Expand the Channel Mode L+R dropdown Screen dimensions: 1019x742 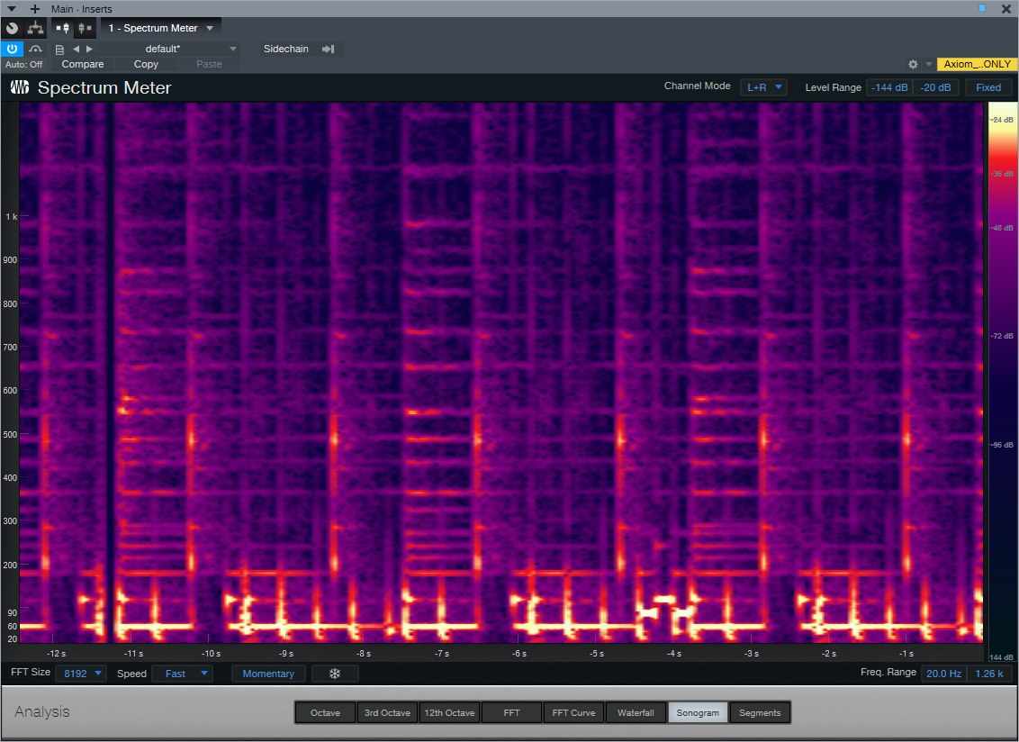(x=763, y=87)
